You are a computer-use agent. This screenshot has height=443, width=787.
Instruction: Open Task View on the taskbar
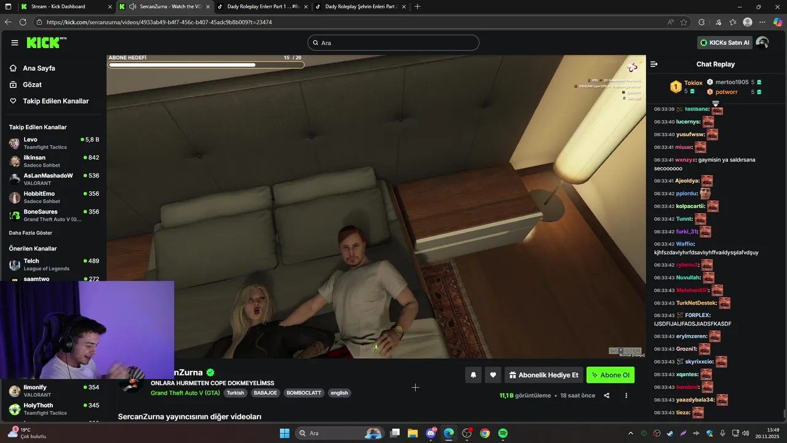(395, 433)
